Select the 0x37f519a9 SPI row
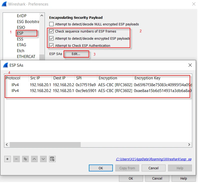The image size is (198, 183). click(86, 85)
